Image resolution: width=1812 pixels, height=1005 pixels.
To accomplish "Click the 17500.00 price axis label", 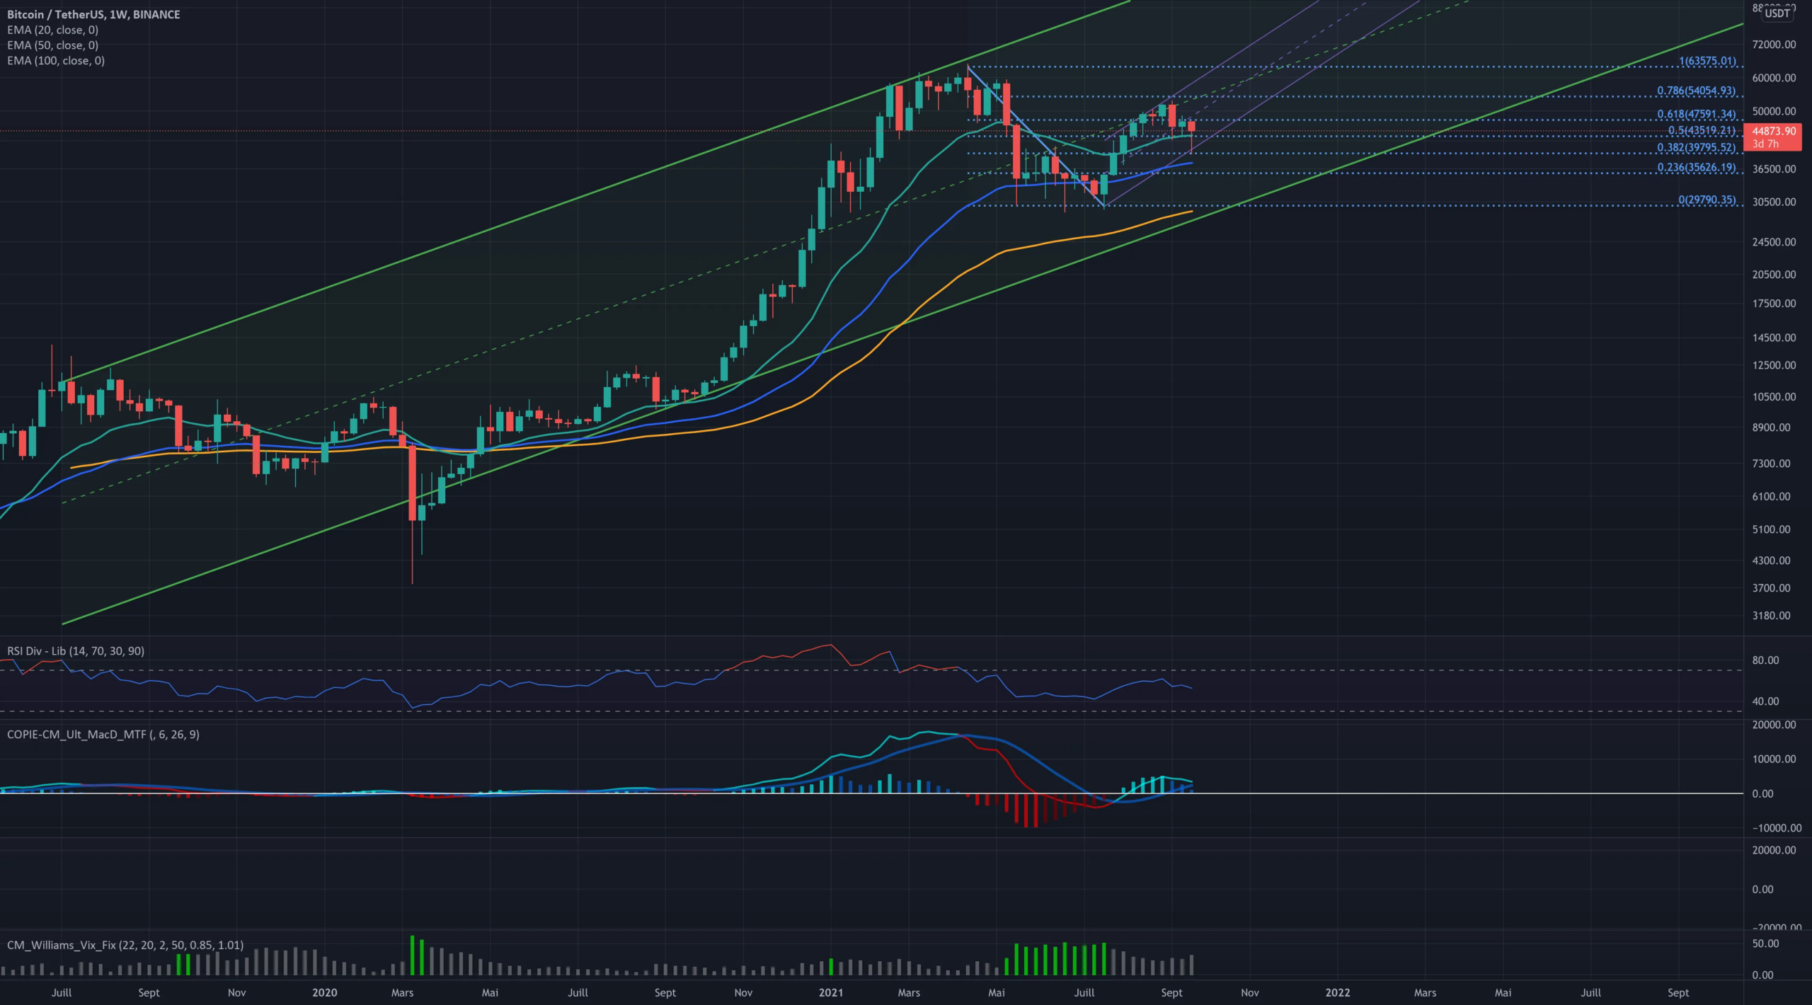I will coord(1774,304).
